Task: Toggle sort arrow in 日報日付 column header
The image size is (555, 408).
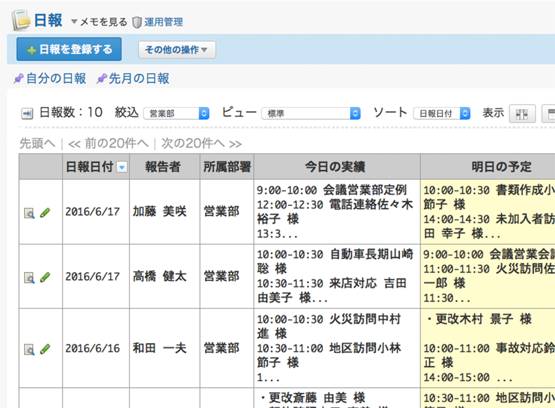Action: point(121,167)
